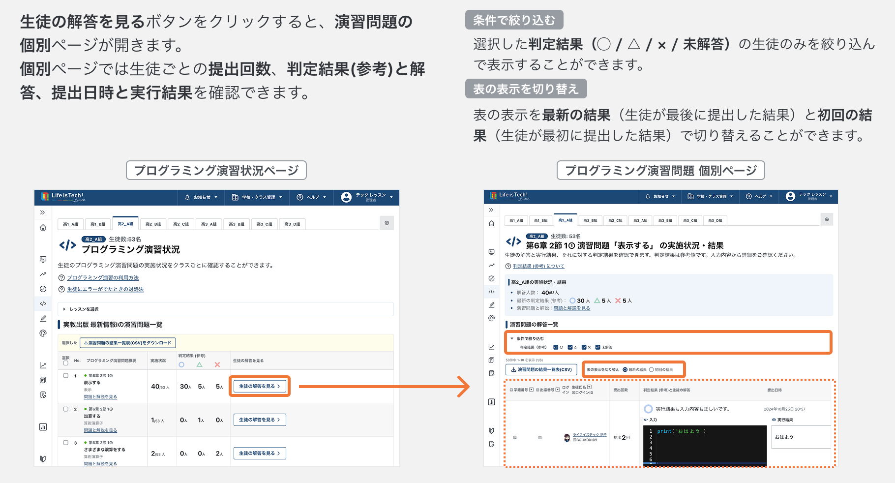Click 演習問題の結果一覧表(CSV) button in right page
Screen dimensions: 895x483
point(541,369)
